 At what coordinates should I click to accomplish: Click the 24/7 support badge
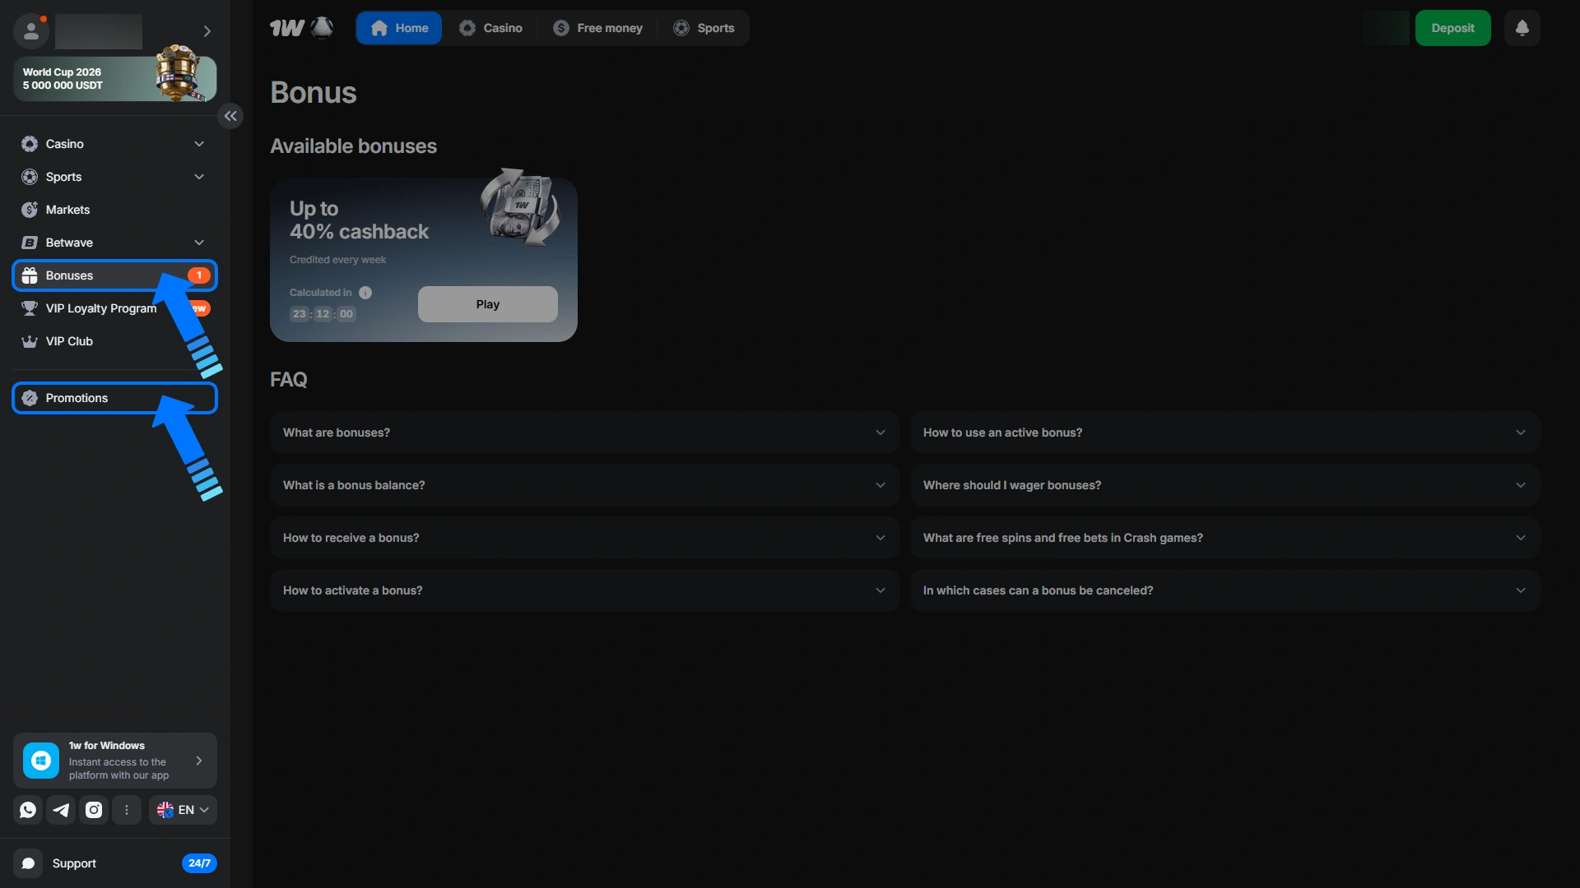click(x=199, y=863)
